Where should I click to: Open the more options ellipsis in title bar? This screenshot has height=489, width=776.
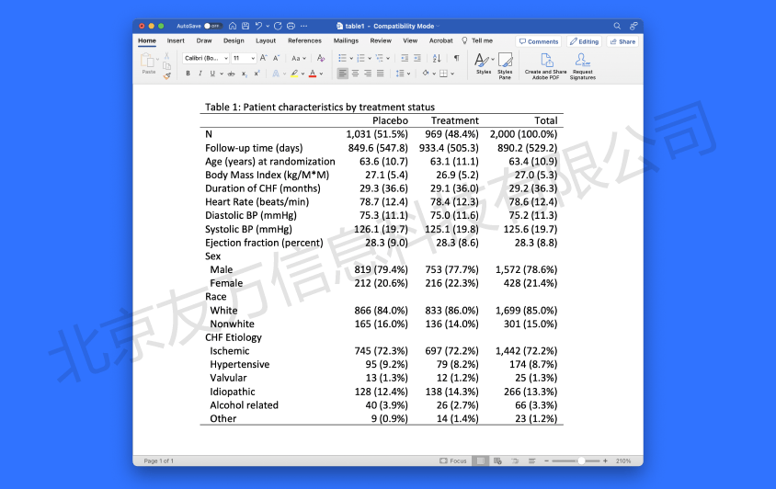pyautogui.click(x=303, y=26)
